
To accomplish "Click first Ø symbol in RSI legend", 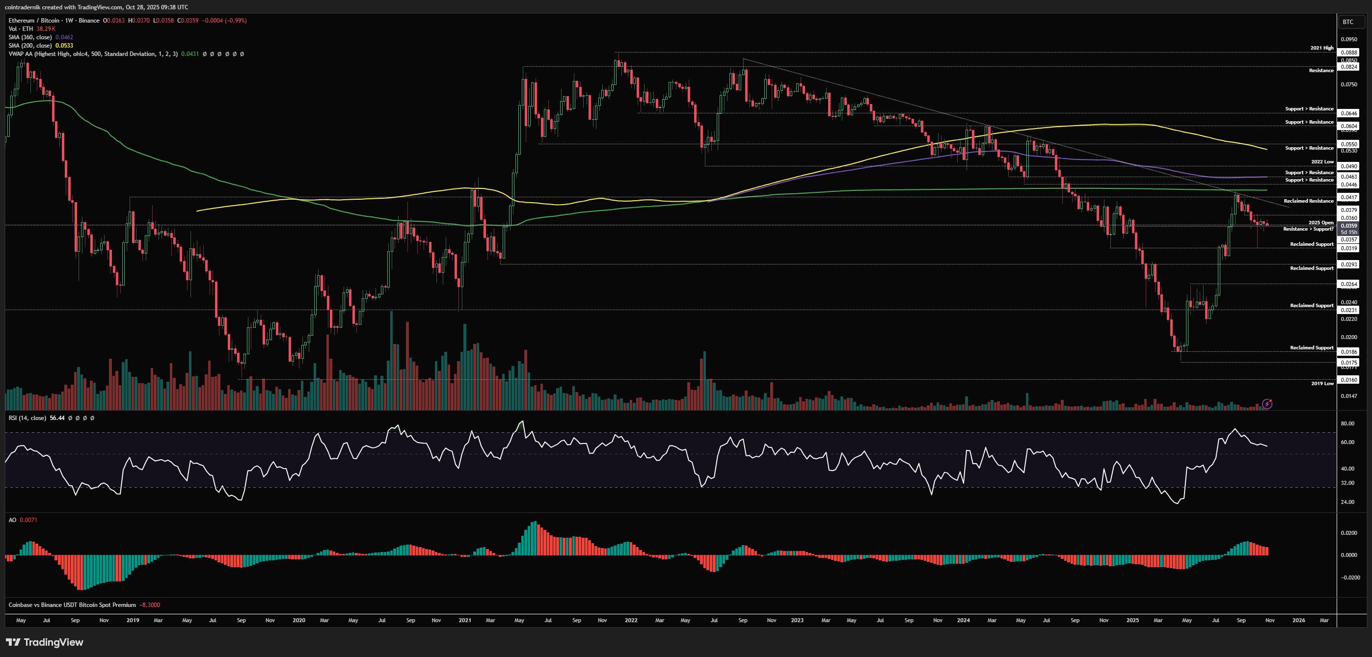I will point(70,418).
